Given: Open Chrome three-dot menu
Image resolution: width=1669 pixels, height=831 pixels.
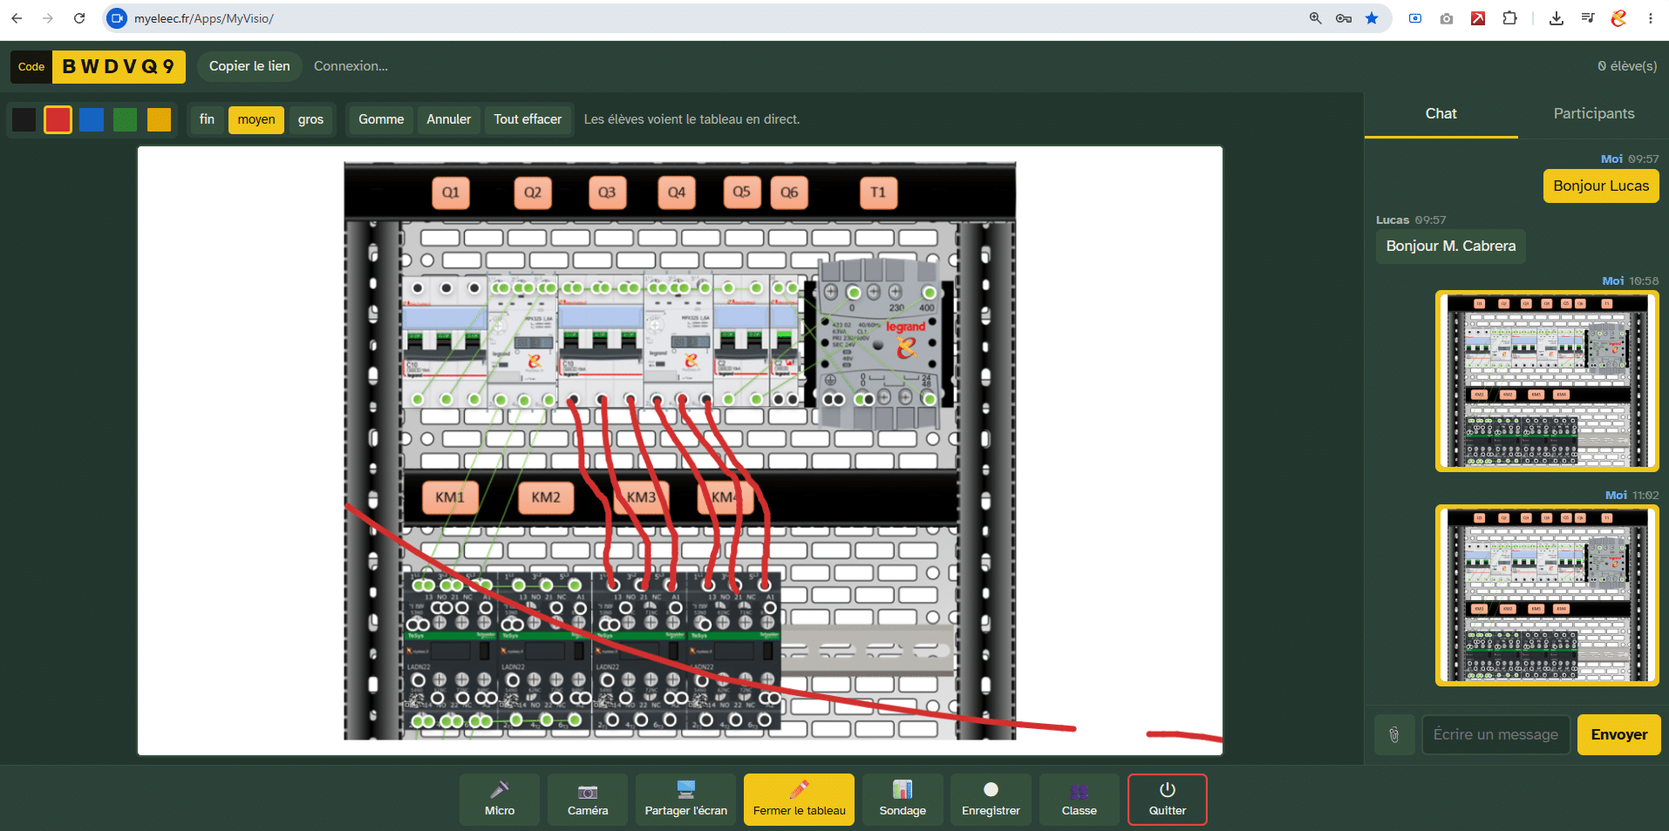Looking at the screenshot, I should pyautogui.click(x=1650, y=18).
